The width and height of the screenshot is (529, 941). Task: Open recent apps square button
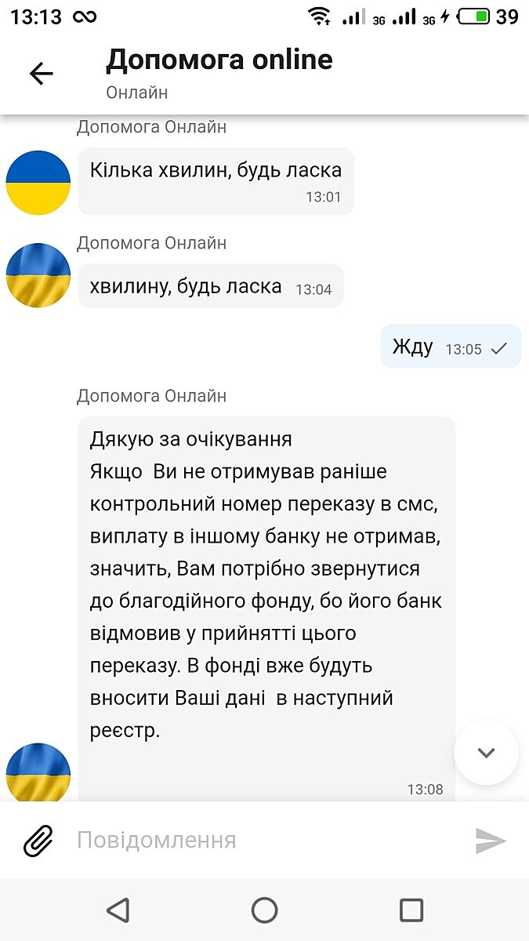pyautogui.click(x=411, y=910)
